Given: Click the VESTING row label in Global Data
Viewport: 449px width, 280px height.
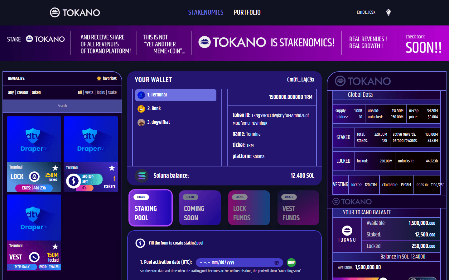Looking at the screenshot, I should point(340,184).
